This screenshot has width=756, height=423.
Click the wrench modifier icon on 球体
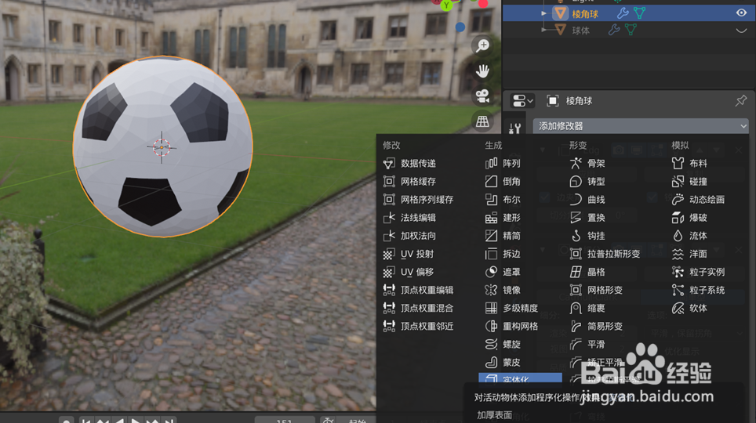(614, 30)
